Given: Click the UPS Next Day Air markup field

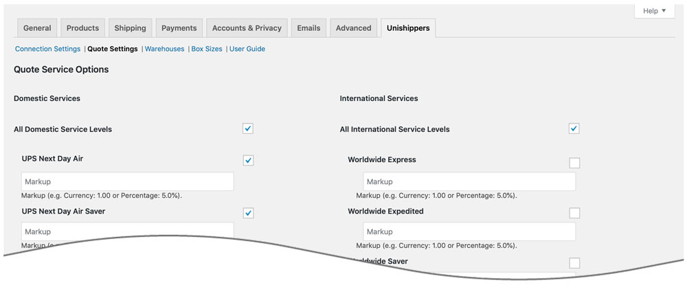Looking at the screenshot, I should [x=127, y=182].
